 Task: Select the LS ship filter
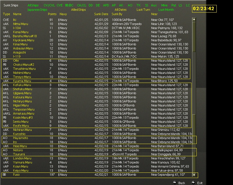click(x=180, y=5)
